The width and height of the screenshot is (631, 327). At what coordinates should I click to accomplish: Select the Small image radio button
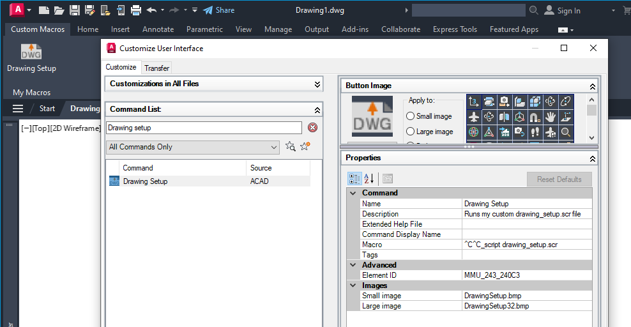(x=410, y=116)
